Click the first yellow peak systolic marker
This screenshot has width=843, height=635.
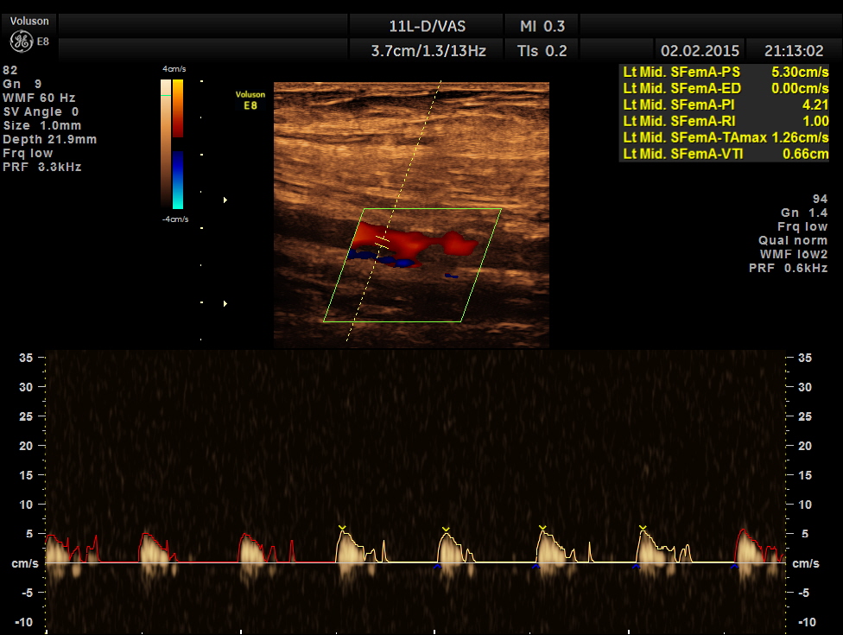342,527
